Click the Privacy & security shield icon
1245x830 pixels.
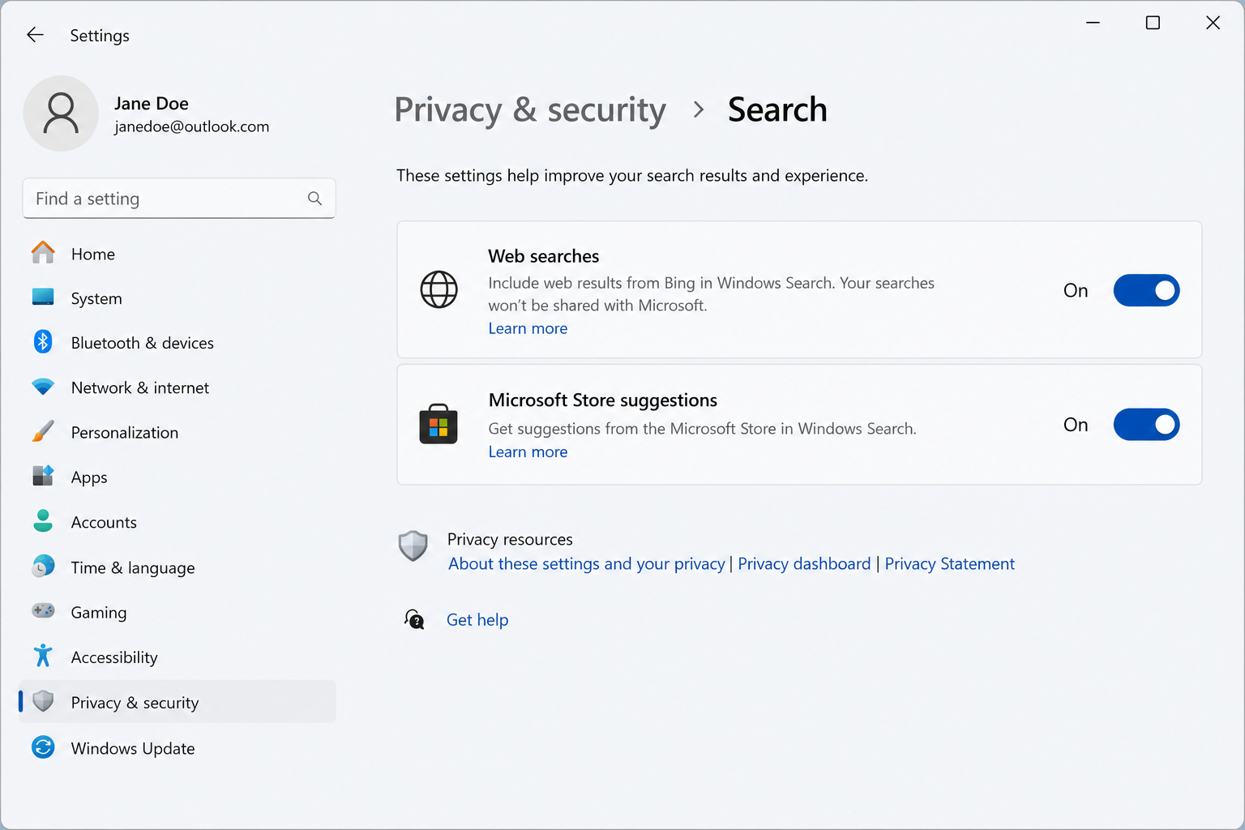43,701
